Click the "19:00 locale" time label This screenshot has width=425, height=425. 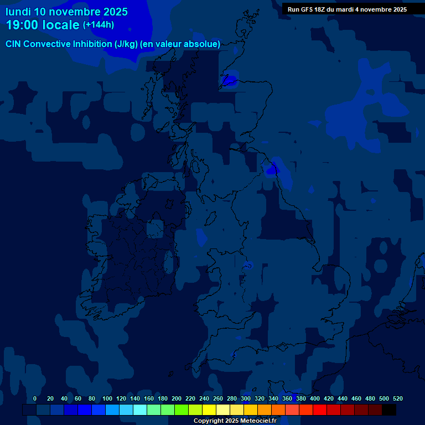coord(43,25)
